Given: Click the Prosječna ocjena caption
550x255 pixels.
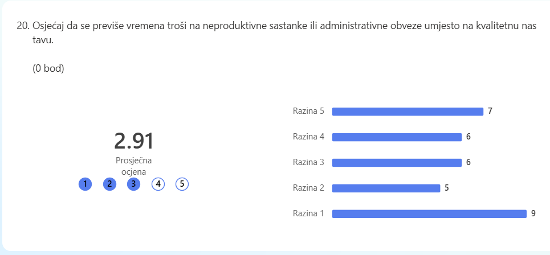Looking at the screenshot, I should pos(133,166).
